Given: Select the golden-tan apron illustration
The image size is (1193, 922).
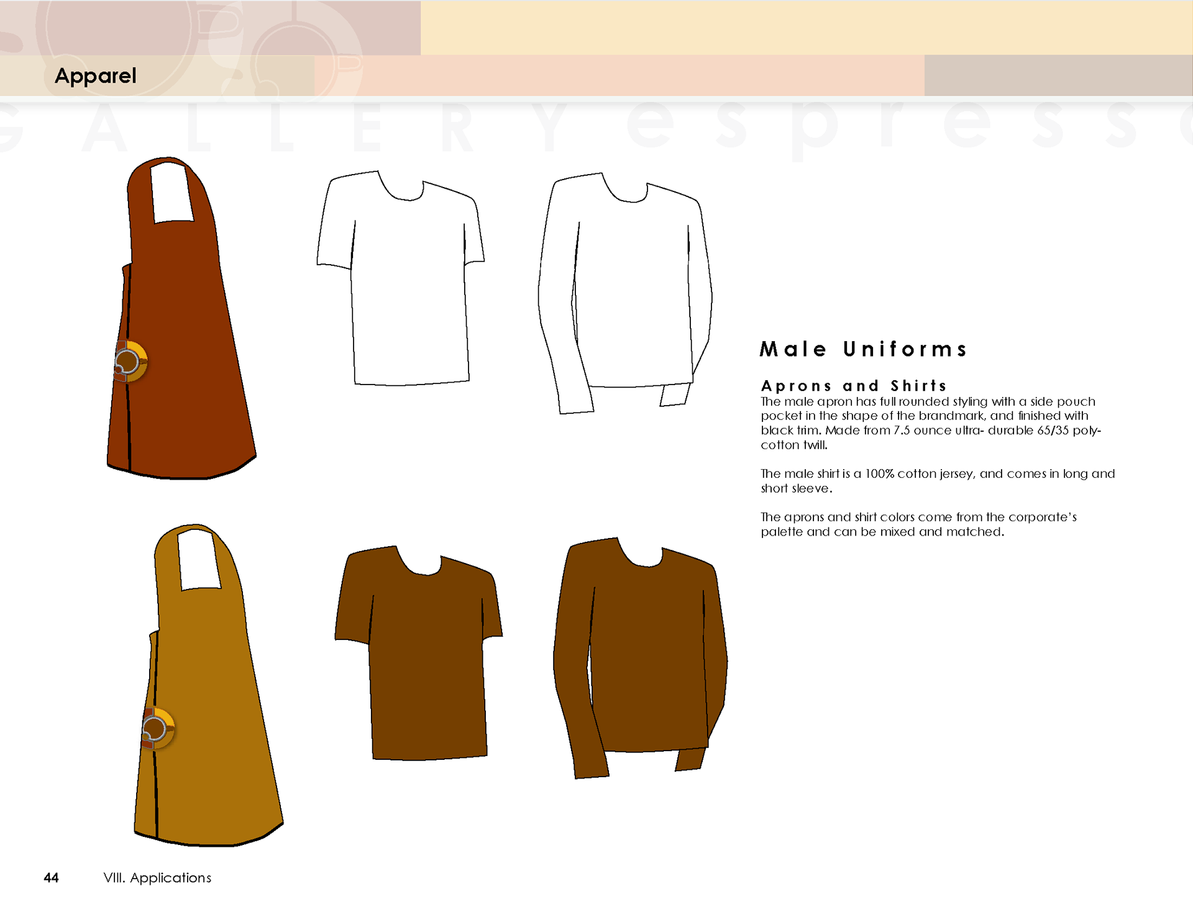Looking at the screenshot, I should 209,685.
